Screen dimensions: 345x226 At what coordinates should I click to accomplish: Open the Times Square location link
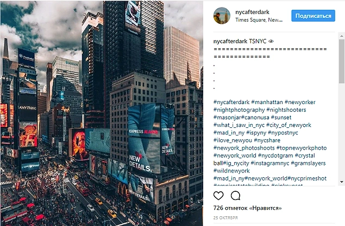point(259,20)
